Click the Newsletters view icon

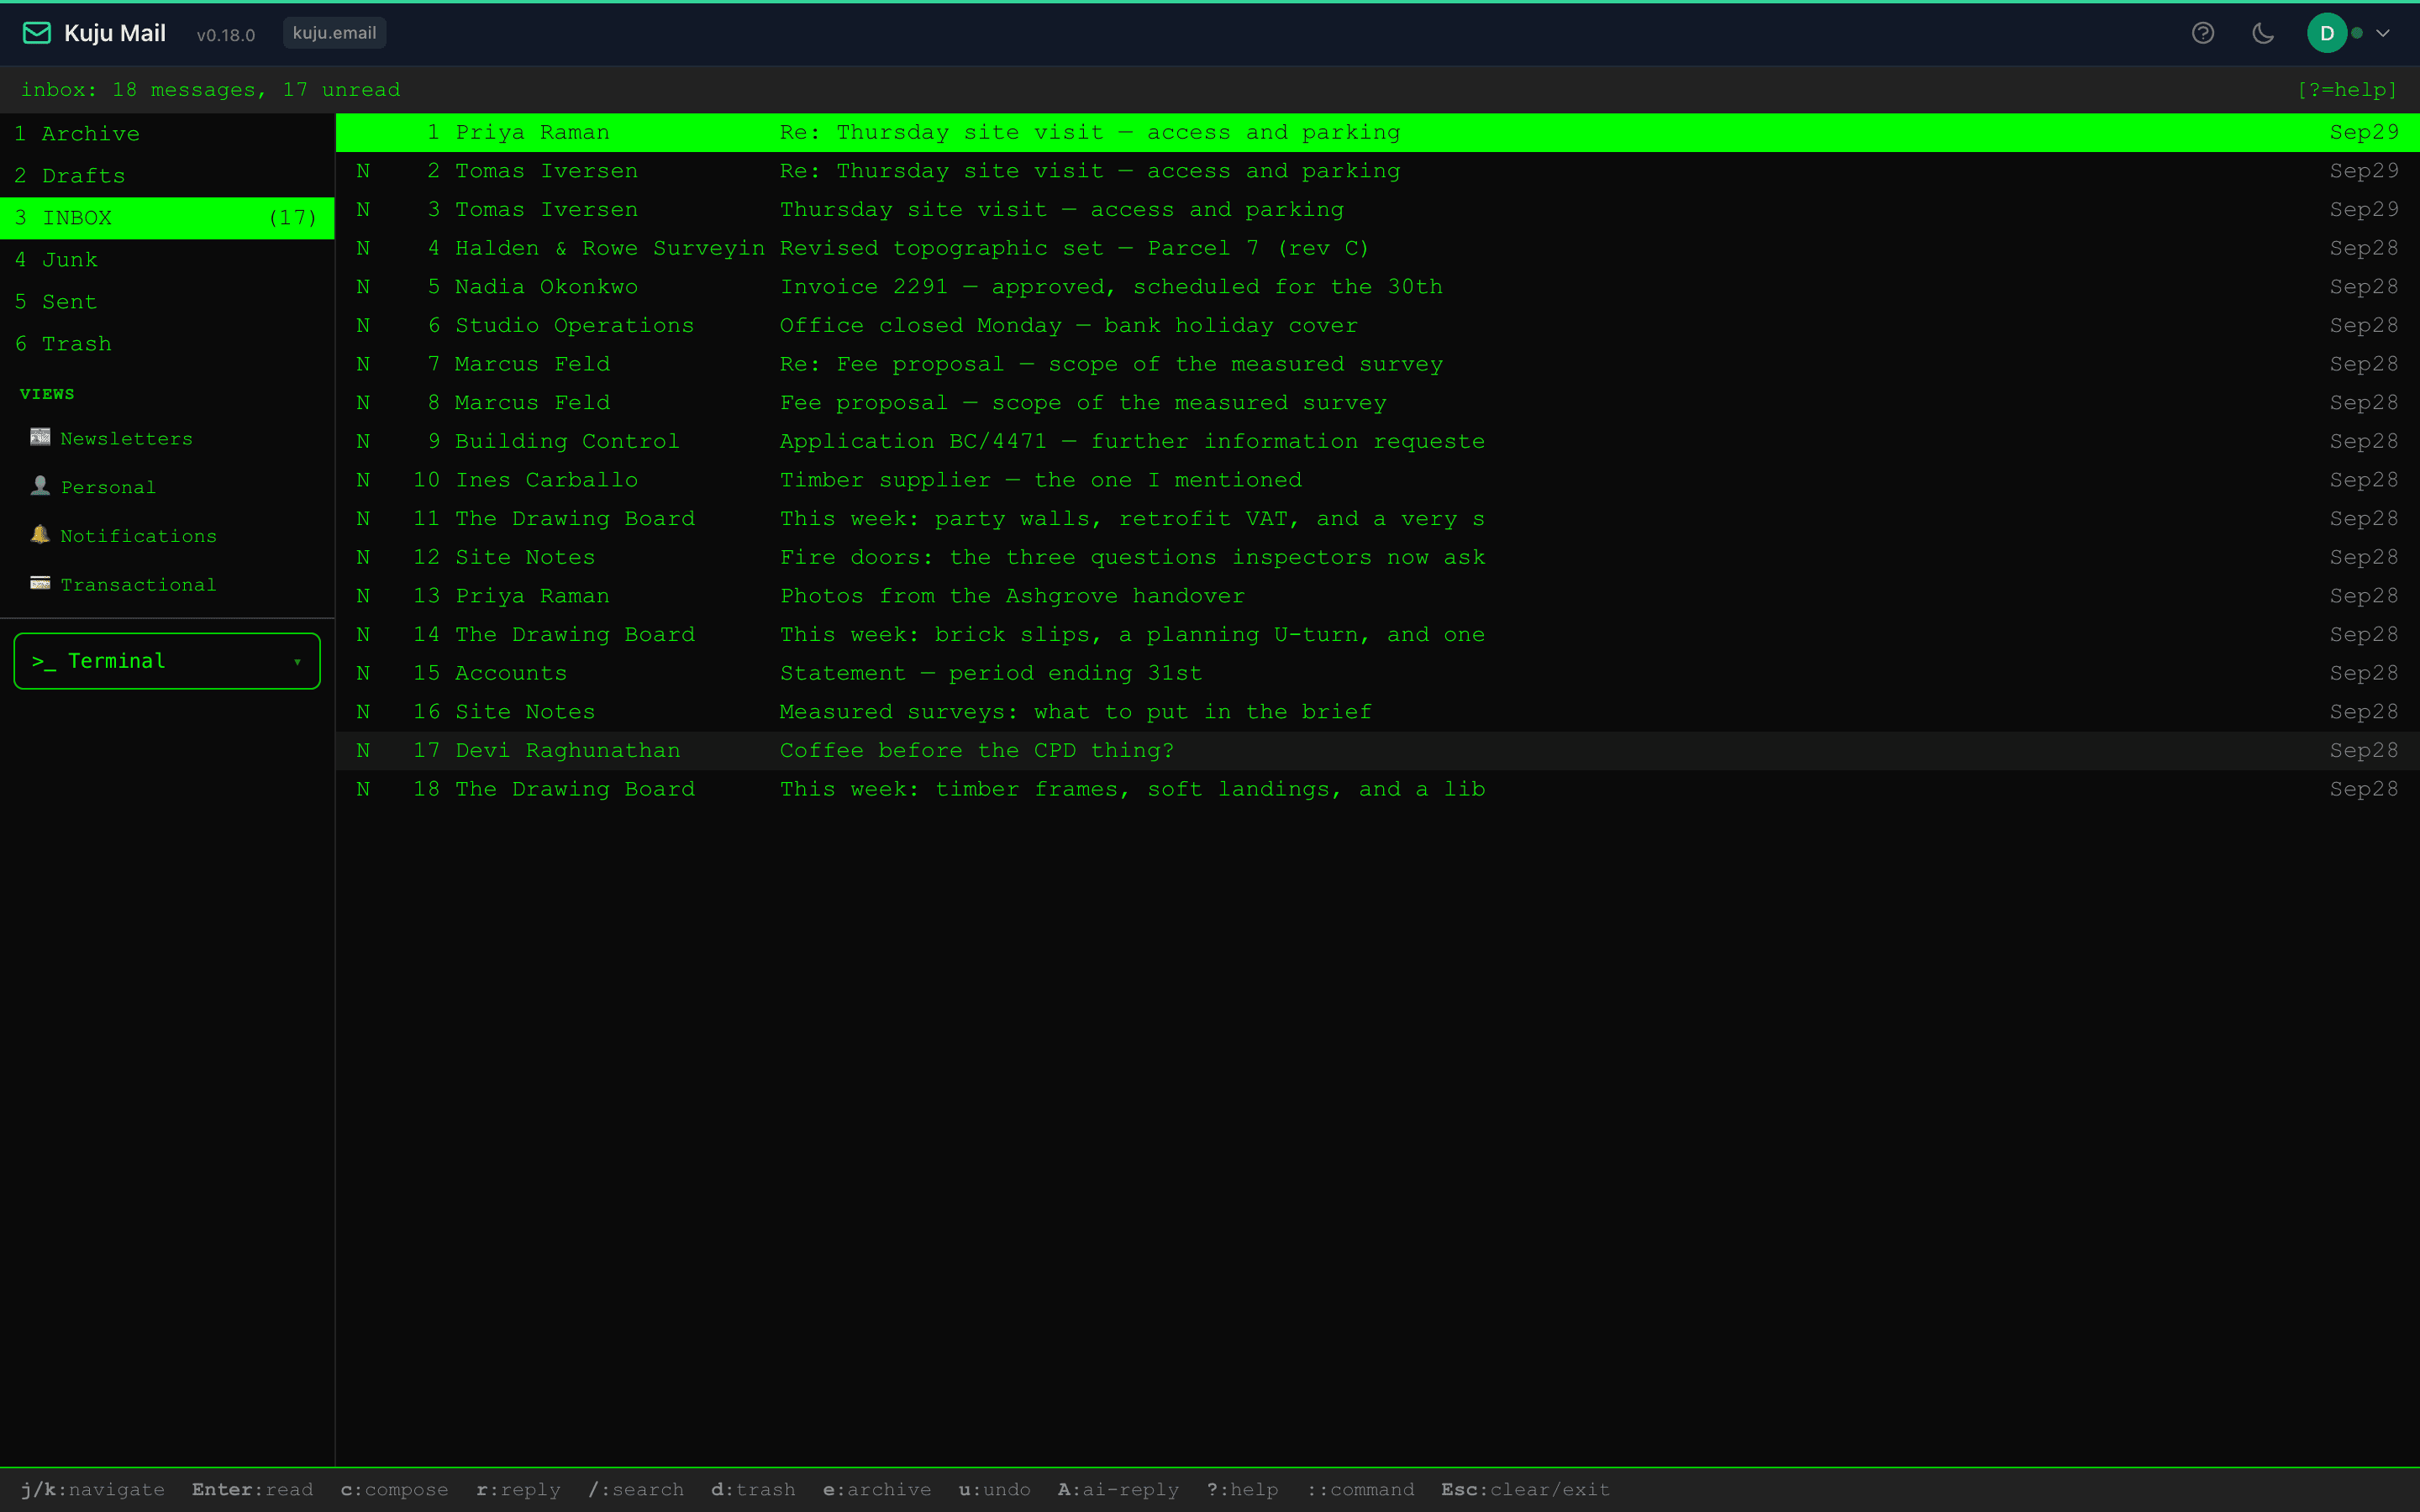[40, 437]
